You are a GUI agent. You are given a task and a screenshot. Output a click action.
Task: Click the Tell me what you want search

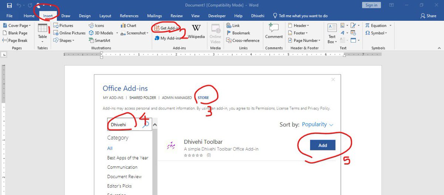pos(300,16)
